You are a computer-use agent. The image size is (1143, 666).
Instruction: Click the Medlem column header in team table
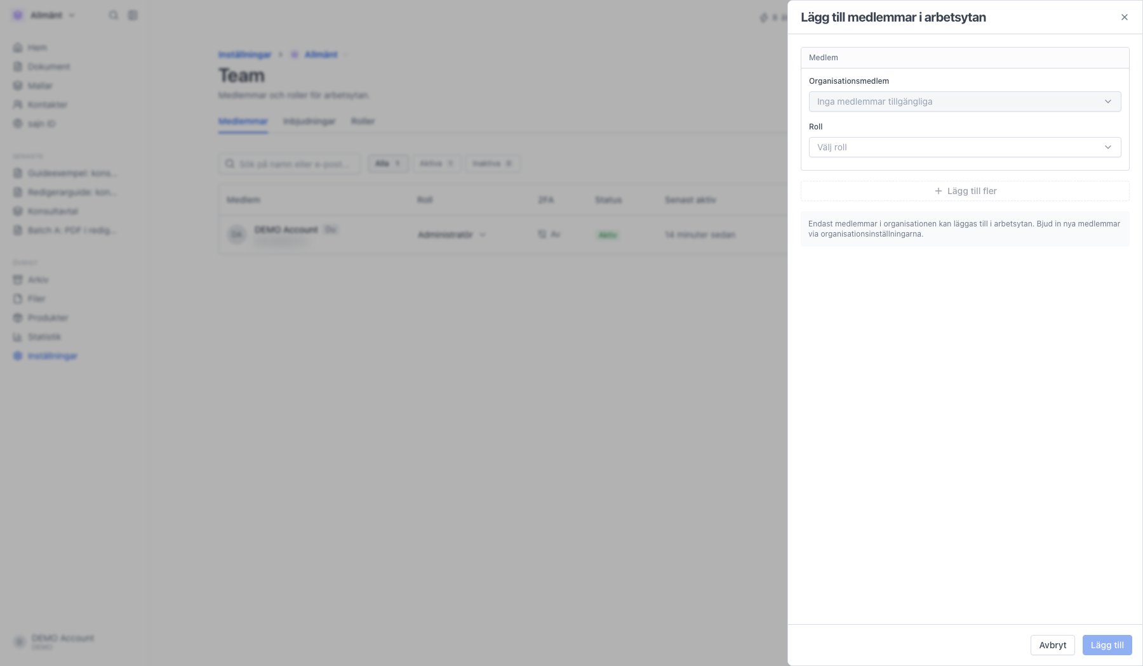243,200
